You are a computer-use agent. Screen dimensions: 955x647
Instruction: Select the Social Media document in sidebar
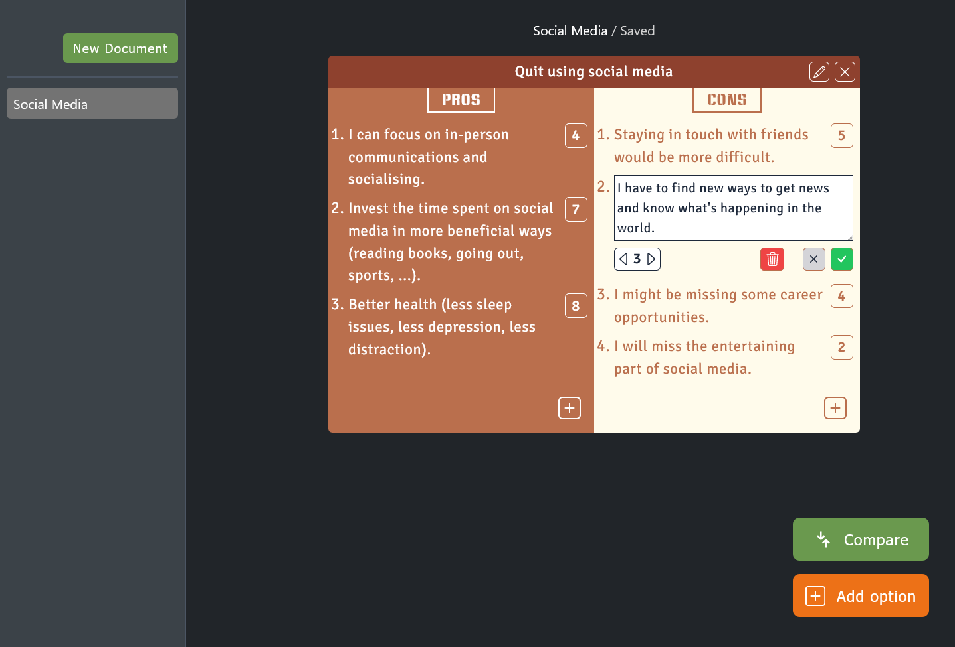92,103
